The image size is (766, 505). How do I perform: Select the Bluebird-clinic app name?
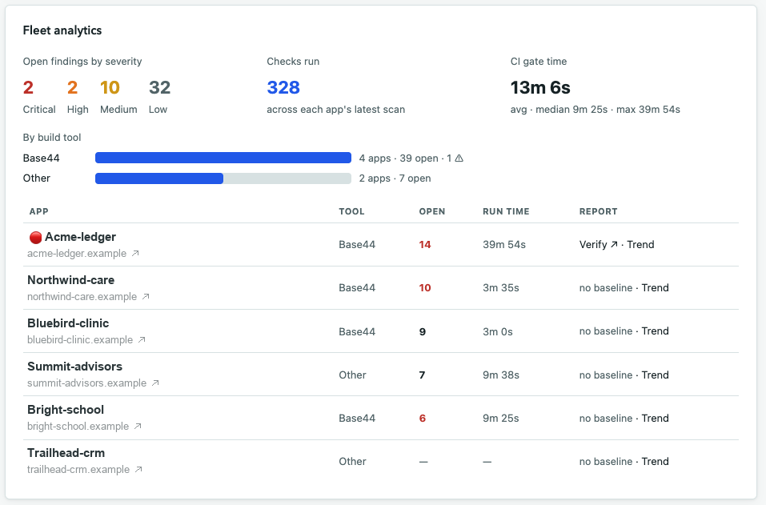pos(68,323)
